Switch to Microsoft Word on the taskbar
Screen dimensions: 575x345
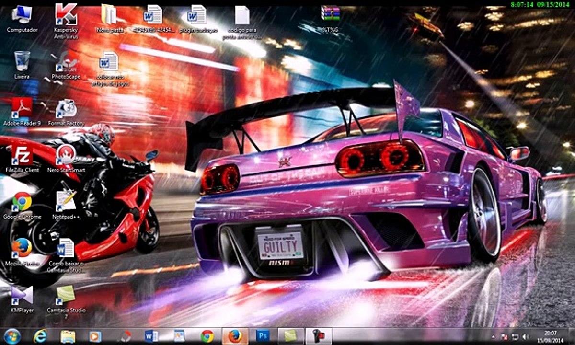click(151, 336)
